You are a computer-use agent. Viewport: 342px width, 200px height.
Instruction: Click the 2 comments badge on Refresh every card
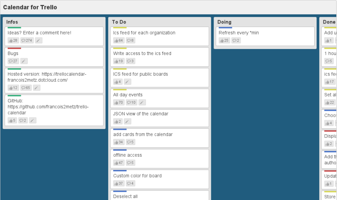pyautogui.click(x=236, y=41)
